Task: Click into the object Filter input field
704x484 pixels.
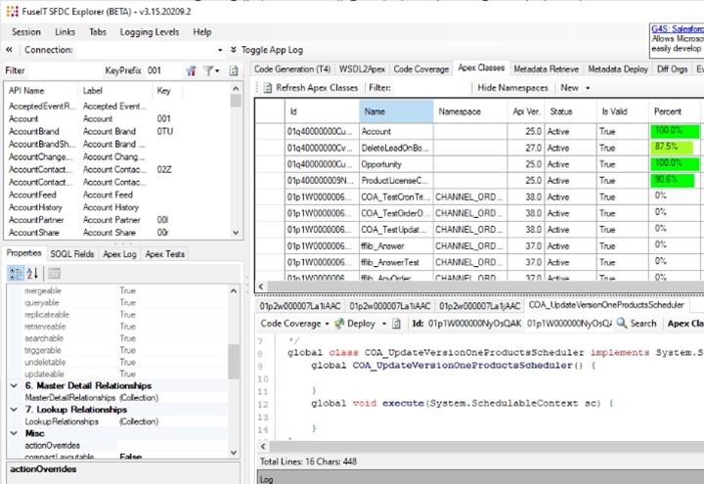Action: (65, 70)
